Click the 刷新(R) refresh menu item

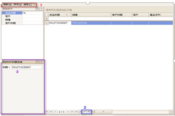pos(8,5)
